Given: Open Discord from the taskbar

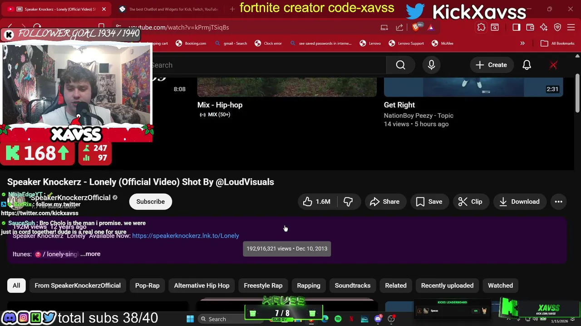Looking at the screenshot, I should tap(378, 319).
